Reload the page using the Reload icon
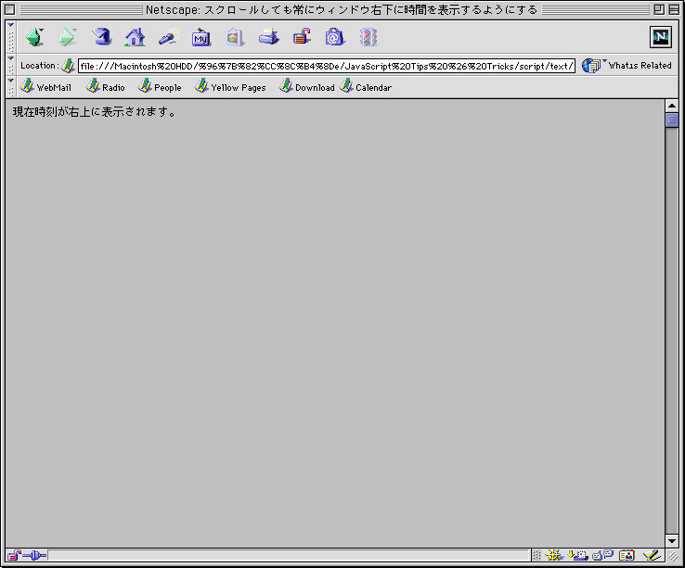Viewport: 685px width, 568px height. [101, 37]
